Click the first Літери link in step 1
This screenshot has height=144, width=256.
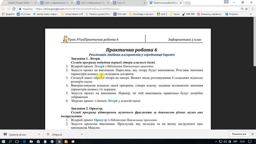[99, 66]
